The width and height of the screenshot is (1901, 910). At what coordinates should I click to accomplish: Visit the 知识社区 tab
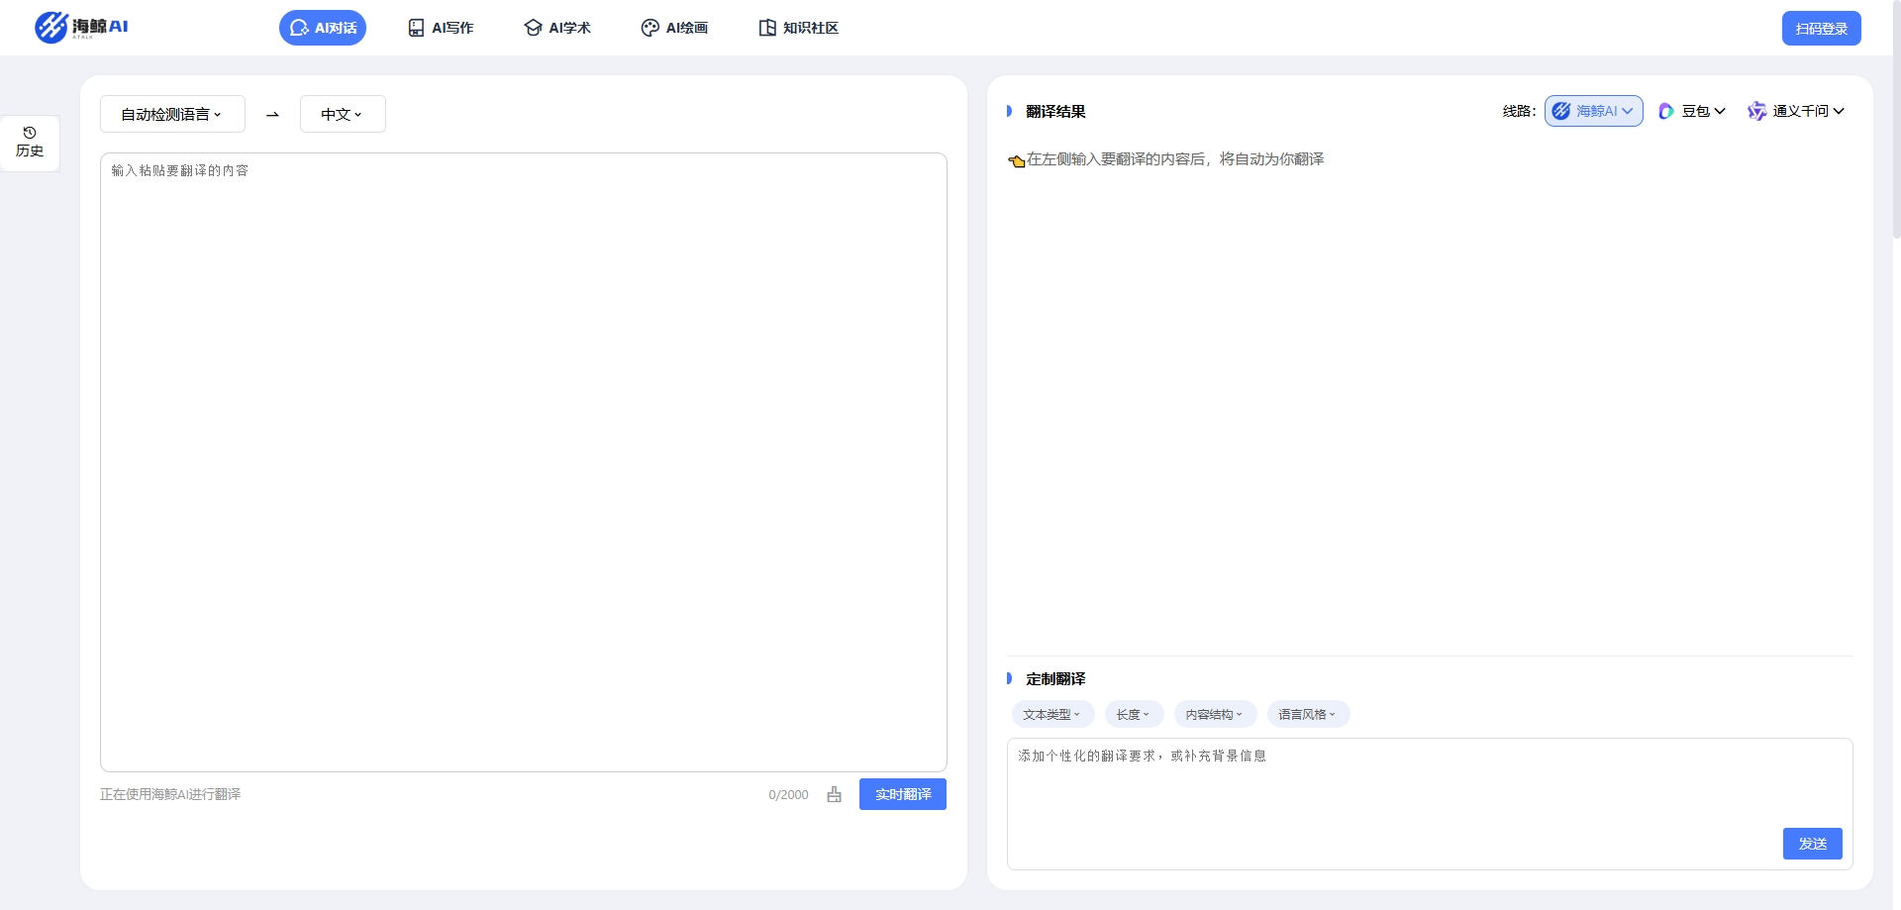pyautogui.click(x=798, y=28)
